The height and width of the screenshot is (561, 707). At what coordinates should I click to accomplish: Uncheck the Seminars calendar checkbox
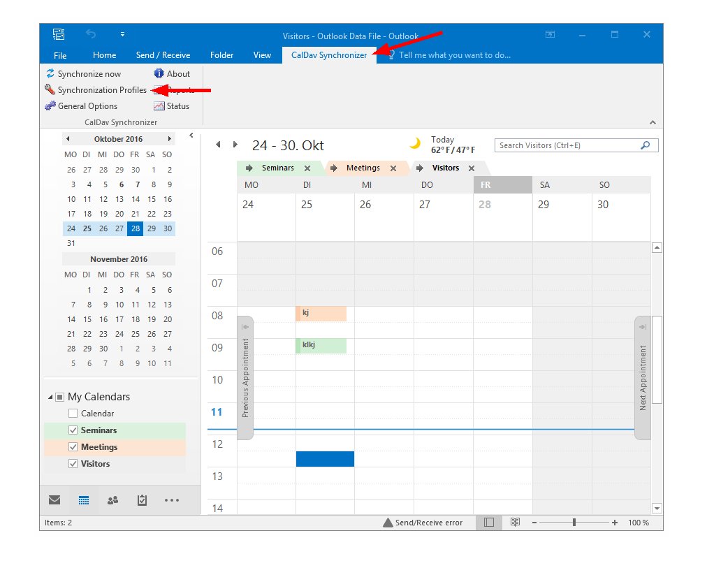(x=73, y=430)
